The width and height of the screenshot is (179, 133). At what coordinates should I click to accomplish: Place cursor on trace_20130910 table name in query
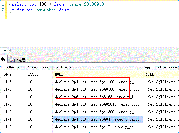click(86, 4)
